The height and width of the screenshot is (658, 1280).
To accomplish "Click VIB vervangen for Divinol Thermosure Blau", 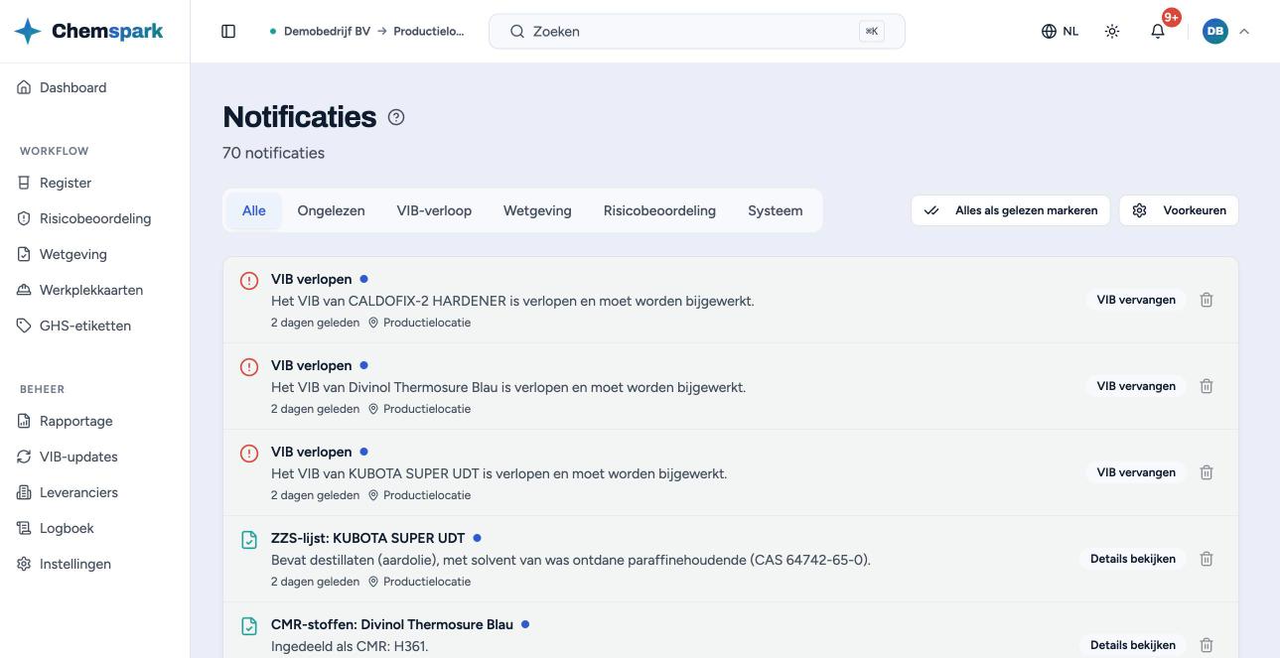I will pos(1136,386).
